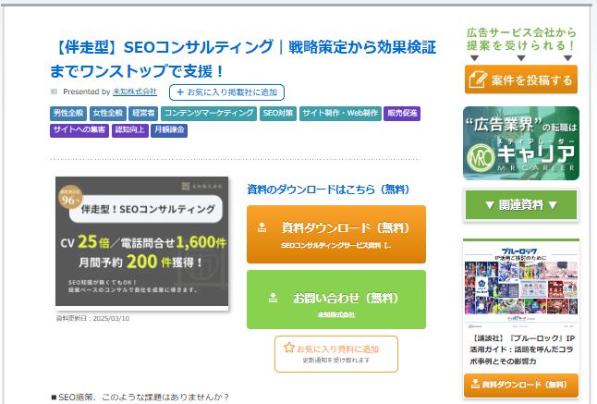
Task: Select the 女性全般 tag
Action: [108, 113]
